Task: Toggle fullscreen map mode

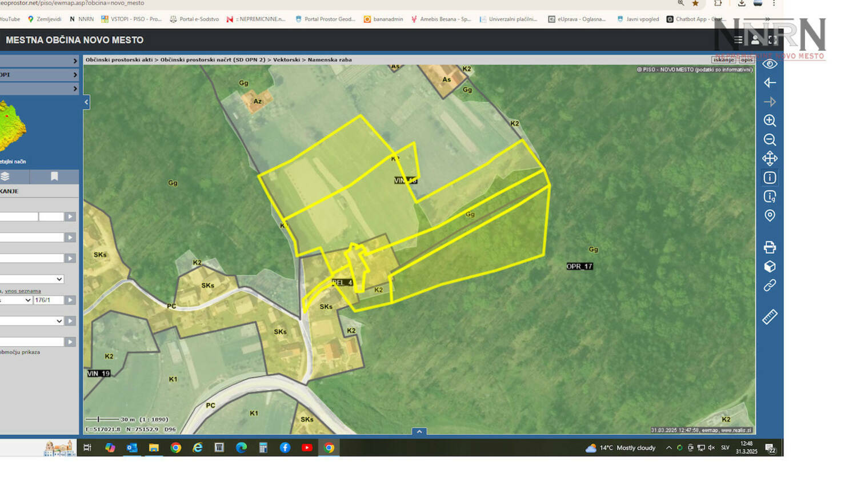Action: point(772,40)
